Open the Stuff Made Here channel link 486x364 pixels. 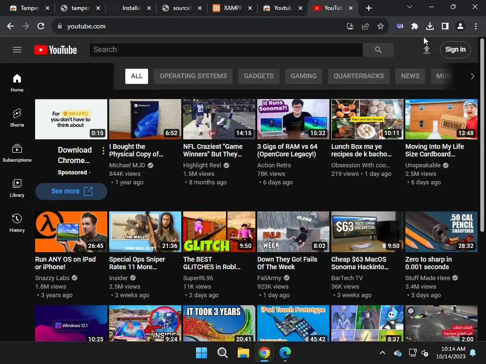coord(428,278)
